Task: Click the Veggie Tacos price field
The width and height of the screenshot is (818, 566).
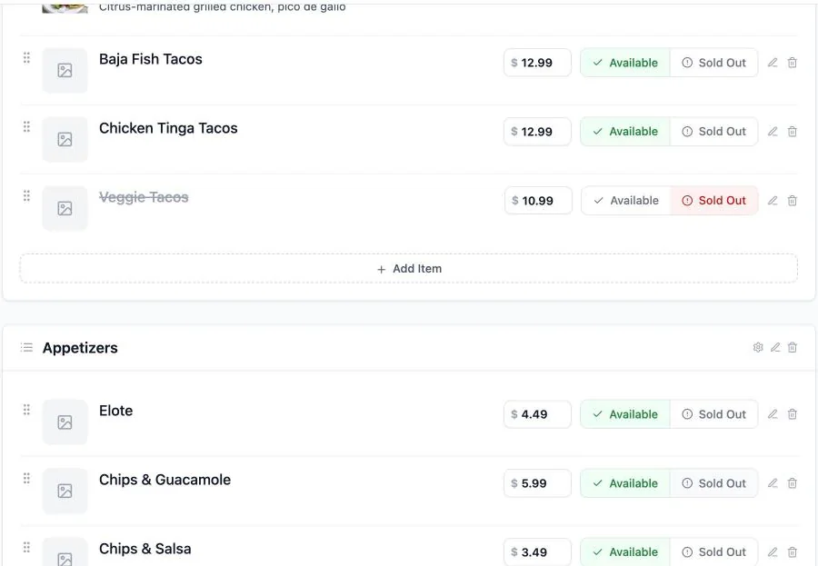Action: 537,200
